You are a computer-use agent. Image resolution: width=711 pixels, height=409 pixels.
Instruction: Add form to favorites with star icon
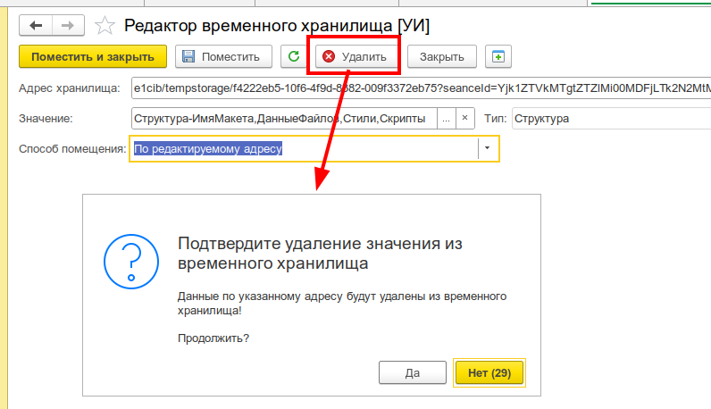pos(105,25)
